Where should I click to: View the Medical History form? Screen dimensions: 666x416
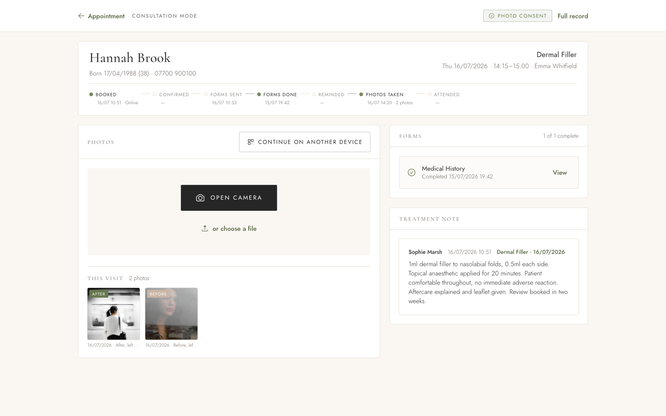point(559,173)
